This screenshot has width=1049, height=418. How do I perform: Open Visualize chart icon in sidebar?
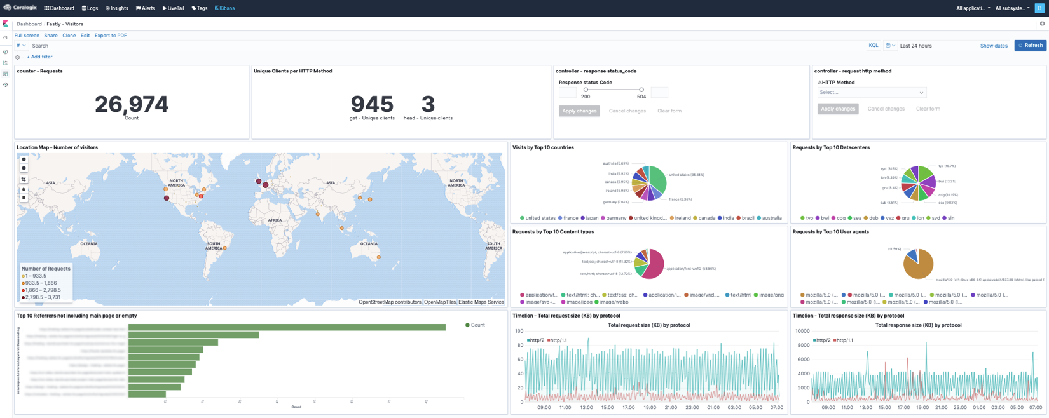(5, 63)
